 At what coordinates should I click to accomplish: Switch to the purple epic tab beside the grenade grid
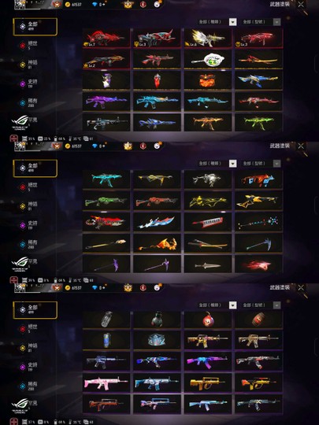[29, 367]
